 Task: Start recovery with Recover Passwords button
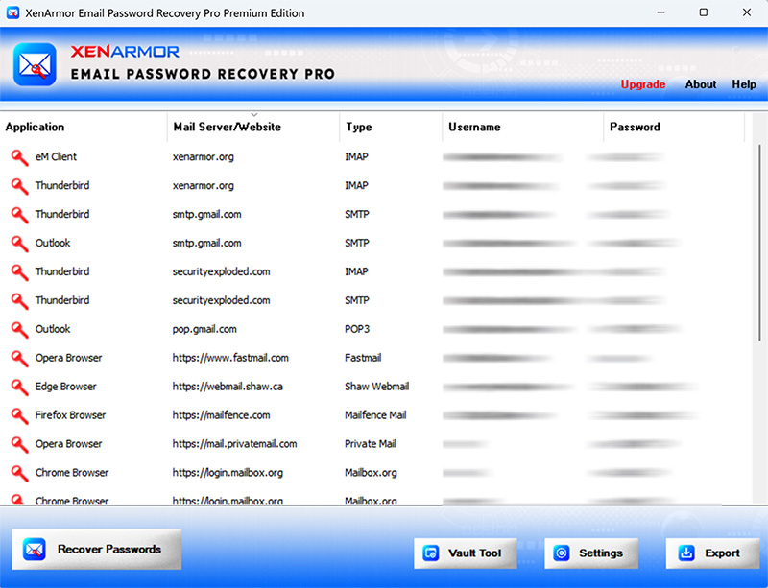click(x=97, y=550)
